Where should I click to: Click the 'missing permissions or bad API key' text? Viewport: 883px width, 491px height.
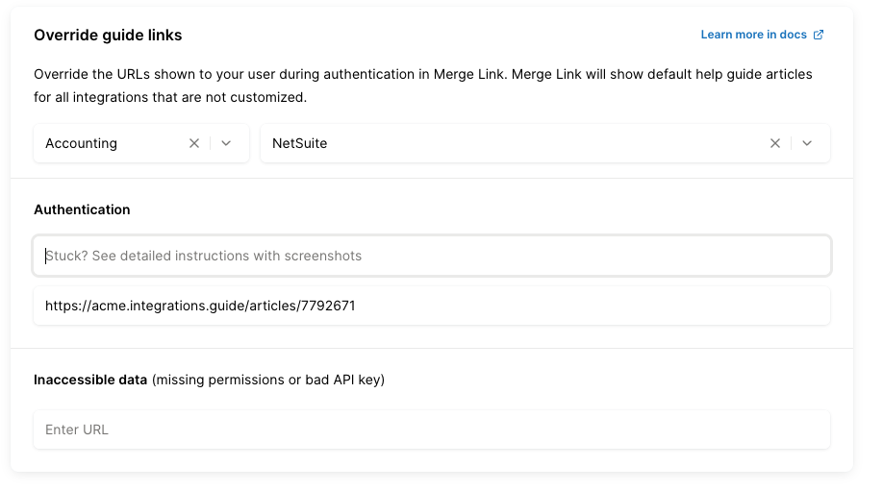(x=268, y=380)
